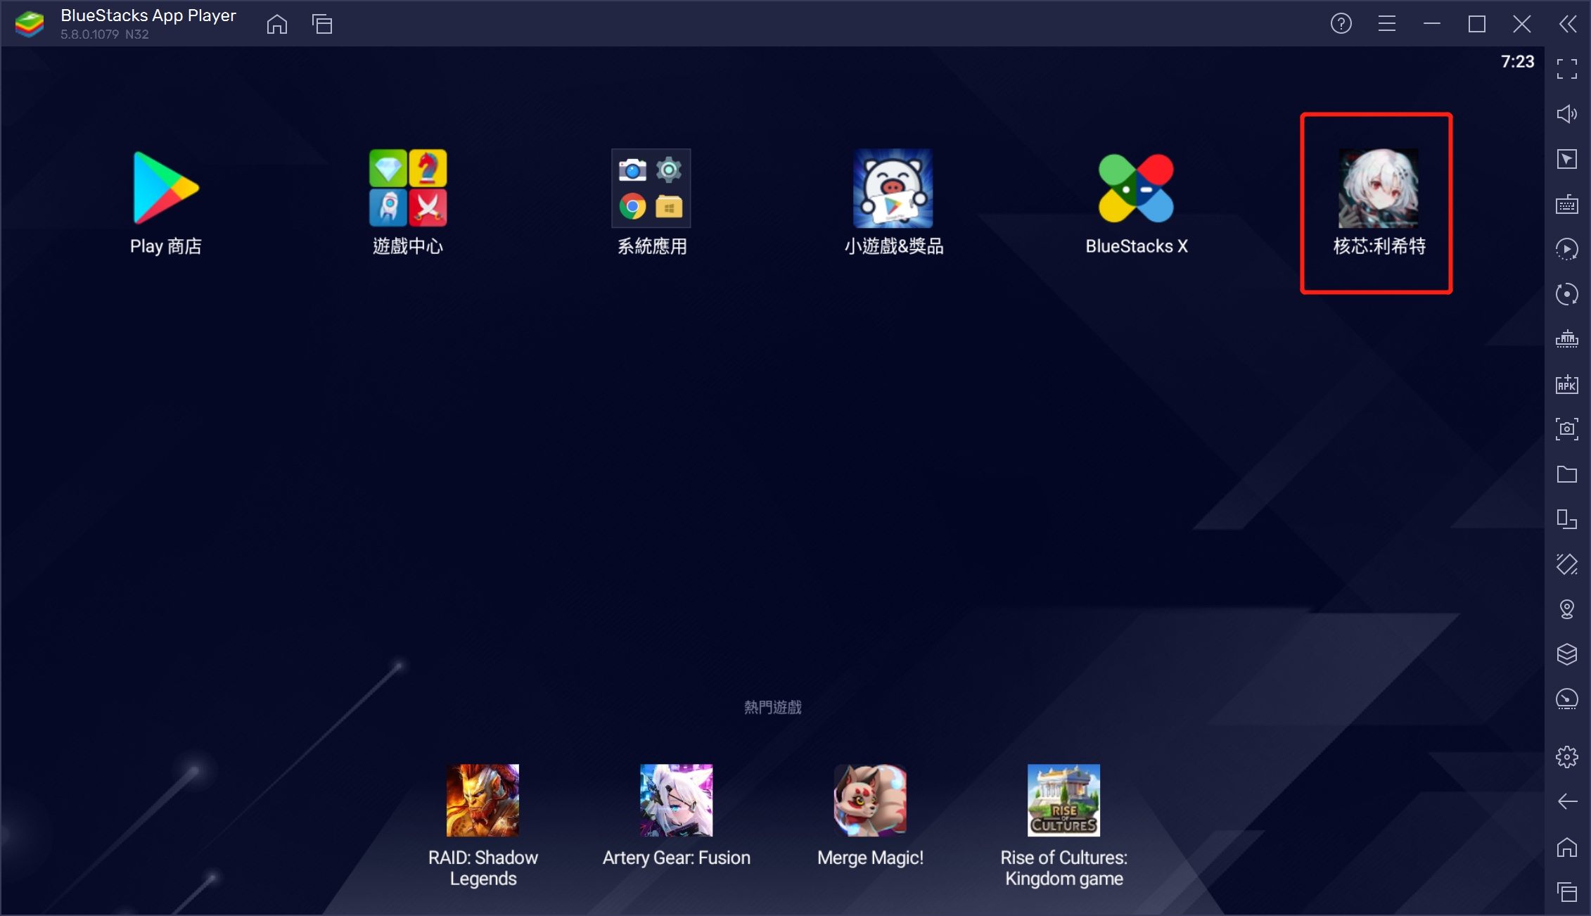Open Artery Gear: Fusion game
1591x916 pixels.
pyautogui.click(x=677, y=816)
